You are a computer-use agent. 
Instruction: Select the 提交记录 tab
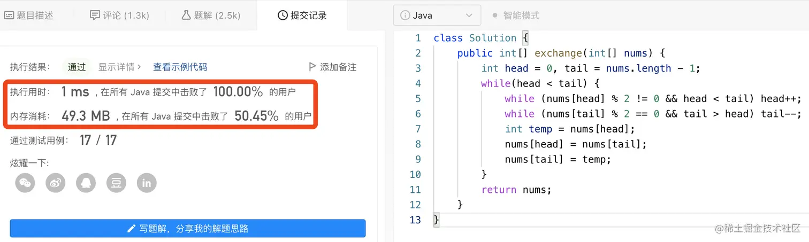tap(302, 15)
